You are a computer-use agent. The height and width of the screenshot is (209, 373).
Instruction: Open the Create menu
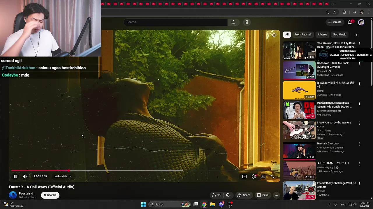pyautogui.click(x=335, y=22)
